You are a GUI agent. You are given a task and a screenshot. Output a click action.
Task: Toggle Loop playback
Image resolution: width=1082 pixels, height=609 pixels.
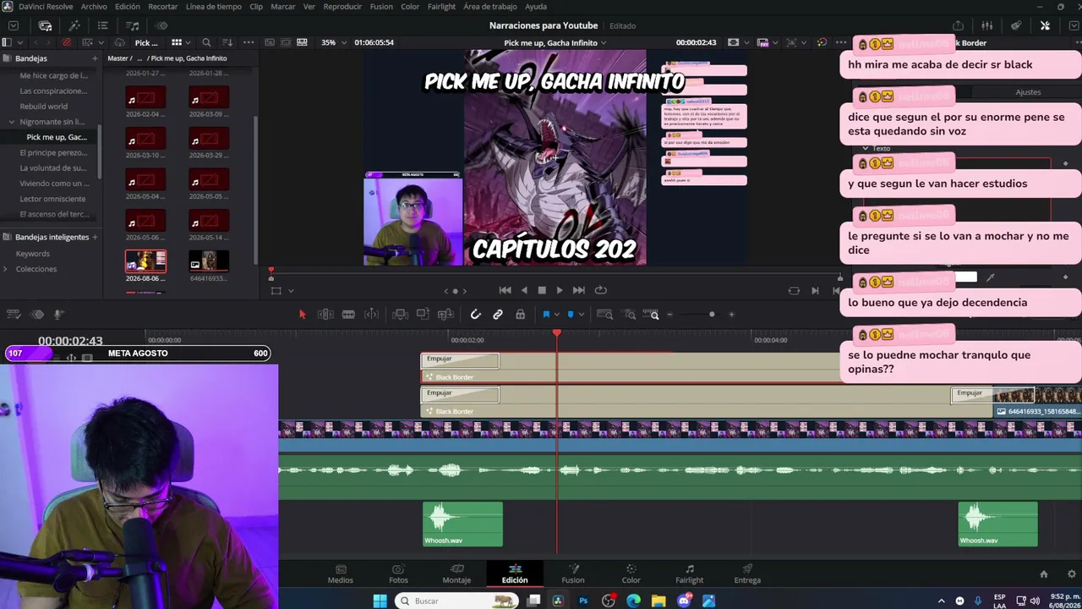[600, 290]
